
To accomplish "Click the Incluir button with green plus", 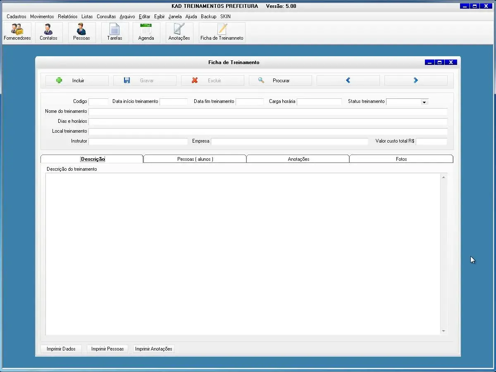I will pyautogui.click(x=77, y=81).
